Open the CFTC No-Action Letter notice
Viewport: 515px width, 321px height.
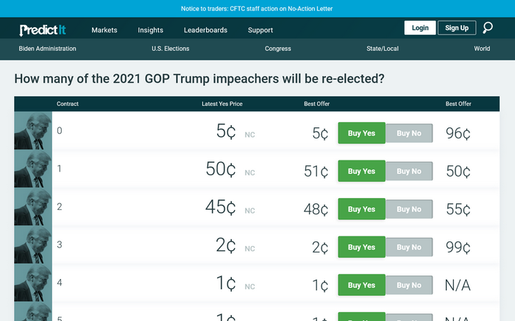pyautogui.click(x=257, y=9)
